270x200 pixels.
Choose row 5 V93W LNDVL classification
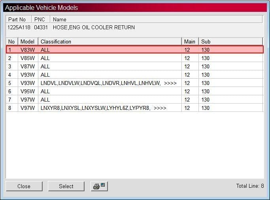[x=134, y=83]
